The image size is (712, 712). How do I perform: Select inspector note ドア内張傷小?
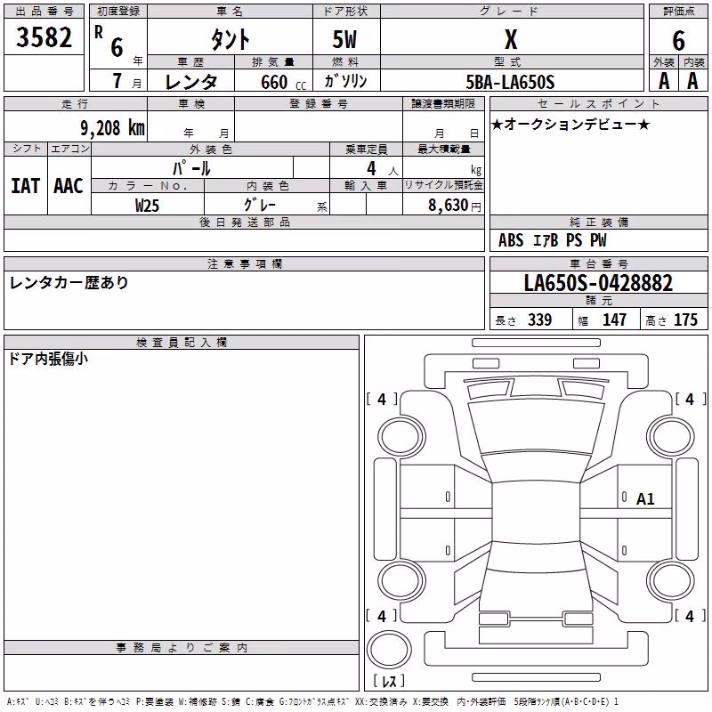coord(48,359)
